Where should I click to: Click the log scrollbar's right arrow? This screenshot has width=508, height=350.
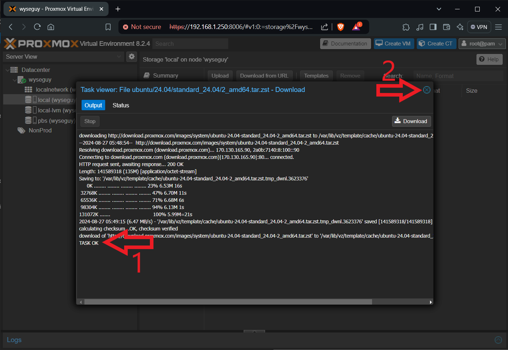pos(431,302)
